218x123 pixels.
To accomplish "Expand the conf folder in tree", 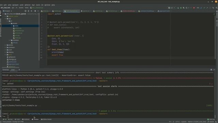I will tap(5, 50).
